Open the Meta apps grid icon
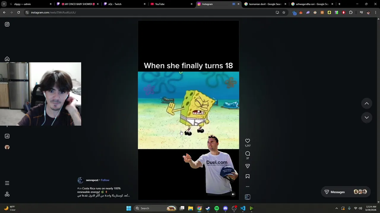Image resolution: width=380 pixels, height=213 pixels. click(x=7, y=194)
